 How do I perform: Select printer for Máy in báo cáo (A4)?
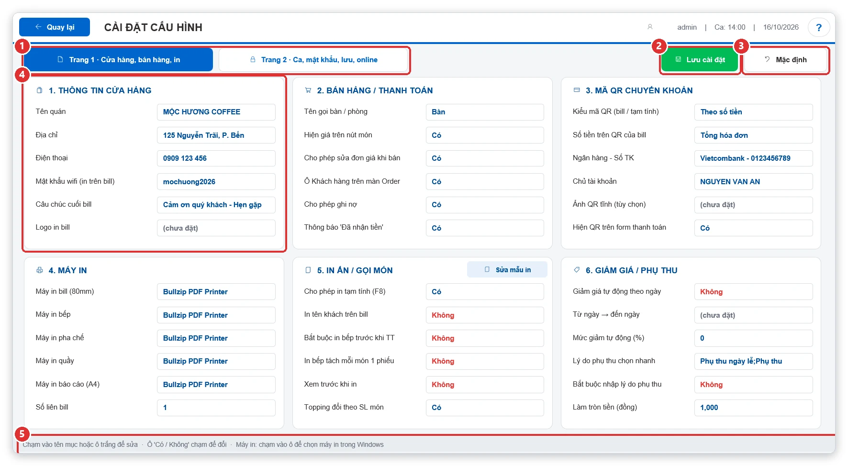click(216, 385)
